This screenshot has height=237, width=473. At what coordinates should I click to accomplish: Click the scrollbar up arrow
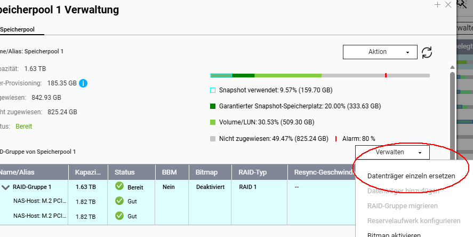pos(453,67)
